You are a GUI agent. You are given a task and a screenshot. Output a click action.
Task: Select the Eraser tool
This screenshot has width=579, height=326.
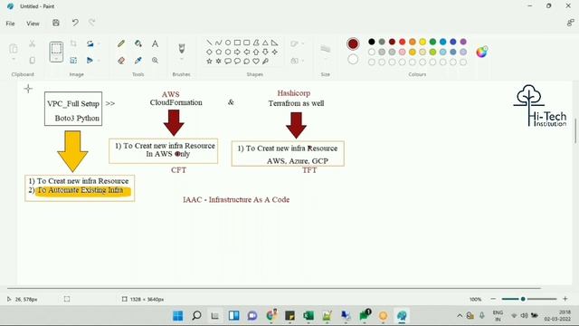121,61
